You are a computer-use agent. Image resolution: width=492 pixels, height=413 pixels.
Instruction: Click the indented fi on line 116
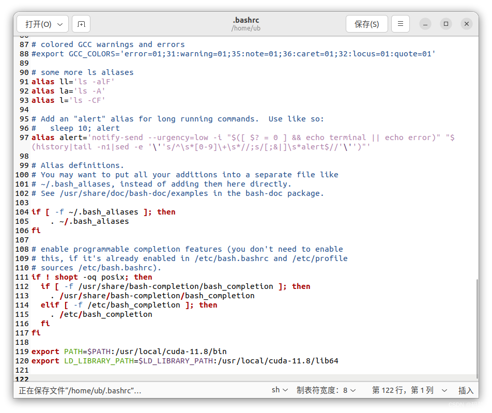tap(45, 324)
